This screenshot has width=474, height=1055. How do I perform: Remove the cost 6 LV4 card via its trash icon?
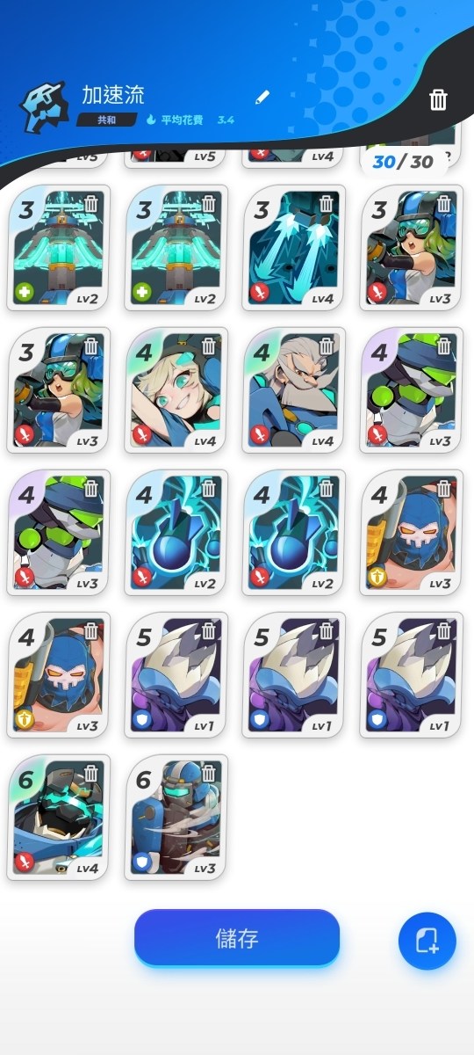[x=91, y=774]
